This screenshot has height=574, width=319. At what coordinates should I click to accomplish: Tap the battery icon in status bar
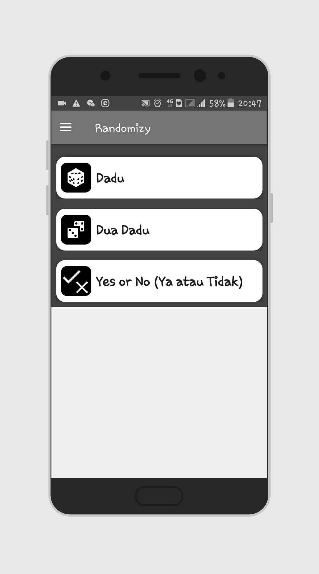[231, 103]
